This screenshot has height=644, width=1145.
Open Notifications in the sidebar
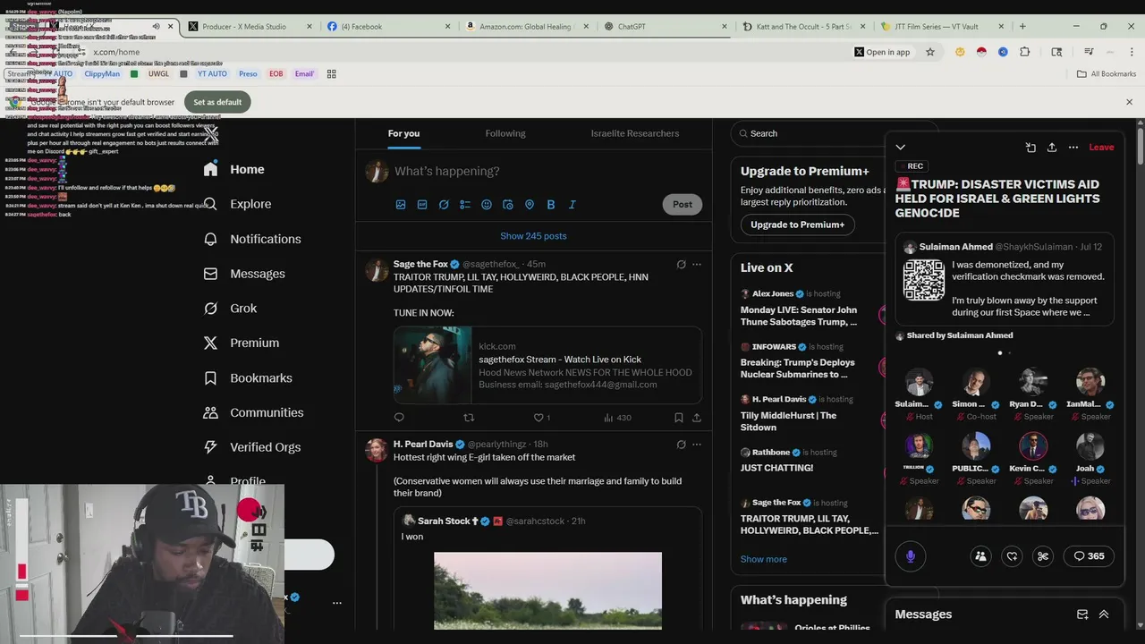(252, 239)
